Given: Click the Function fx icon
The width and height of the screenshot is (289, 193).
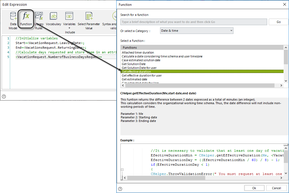Looking at the screenshot, I should (x=26, y=16).
